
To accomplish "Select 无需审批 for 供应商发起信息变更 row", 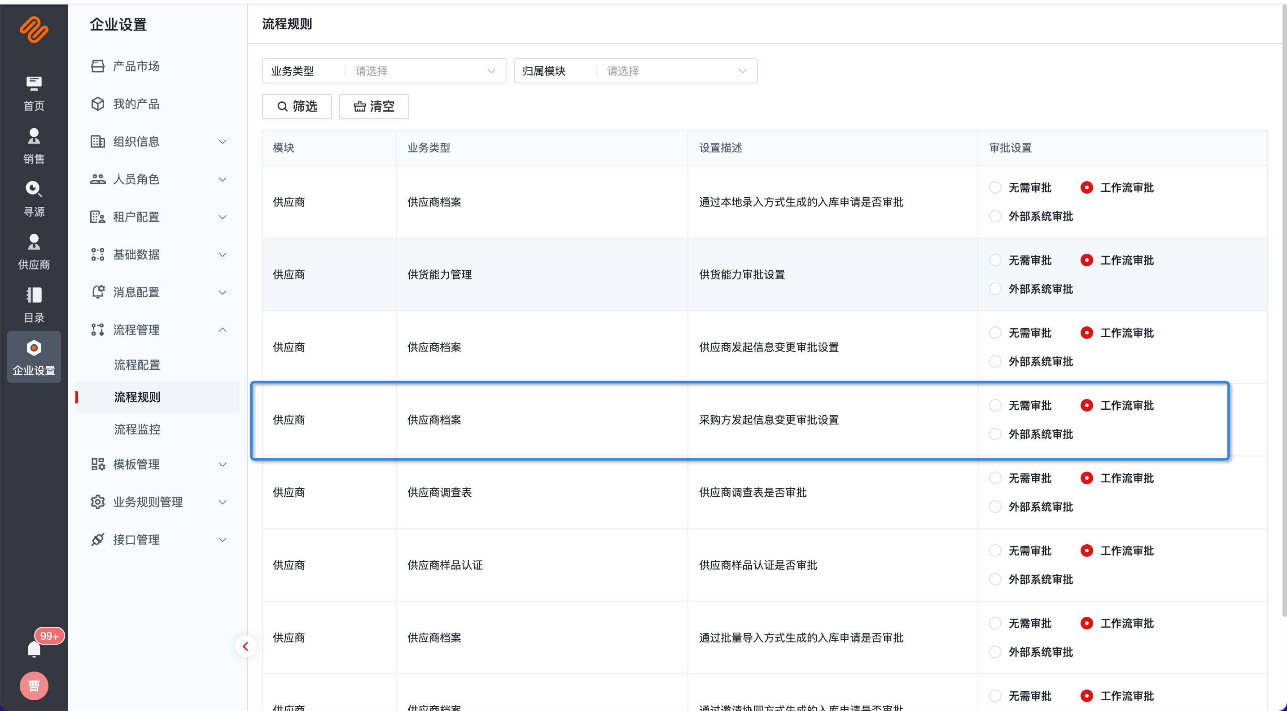I will point(995,333).
